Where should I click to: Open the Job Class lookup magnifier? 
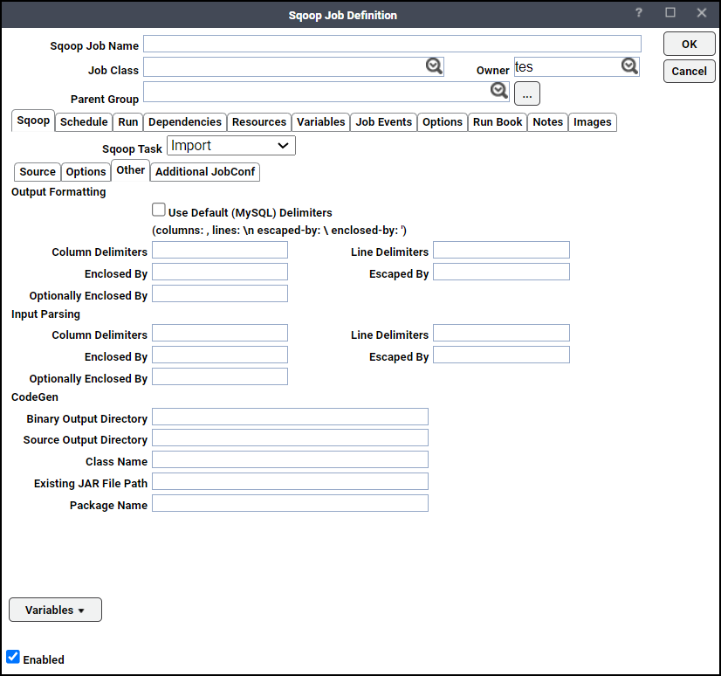tap(434, 66)
